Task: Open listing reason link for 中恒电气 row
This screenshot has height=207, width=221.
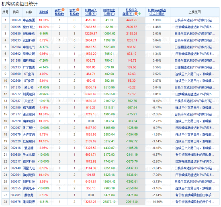Action: tap(194, 47)
